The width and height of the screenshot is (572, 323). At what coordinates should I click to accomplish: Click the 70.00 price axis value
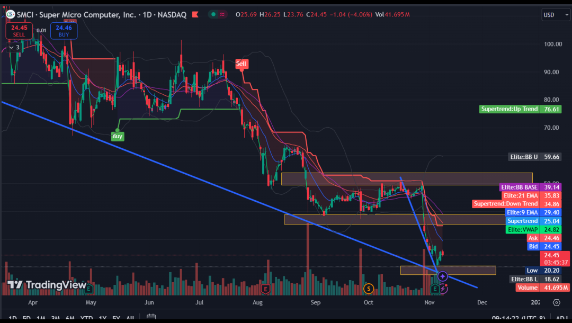click(551, 128)
